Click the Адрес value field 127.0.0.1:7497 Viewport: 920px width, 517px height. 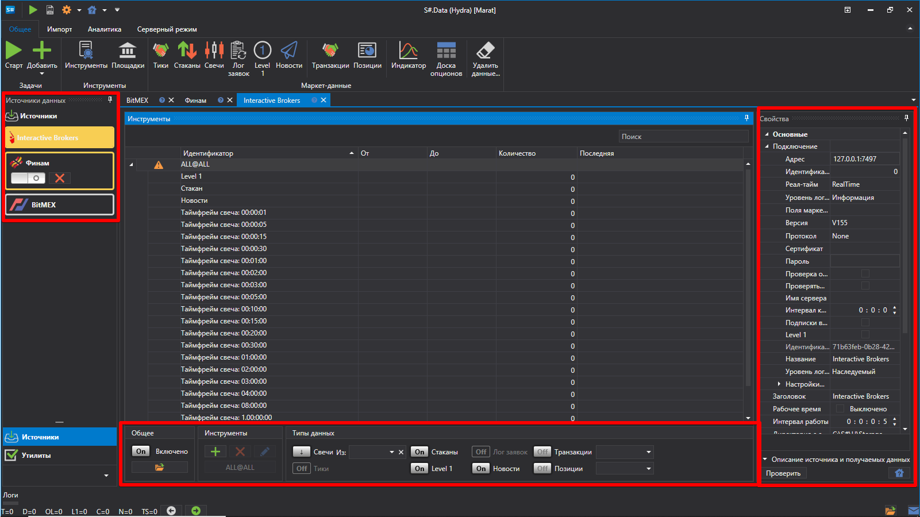865,159
